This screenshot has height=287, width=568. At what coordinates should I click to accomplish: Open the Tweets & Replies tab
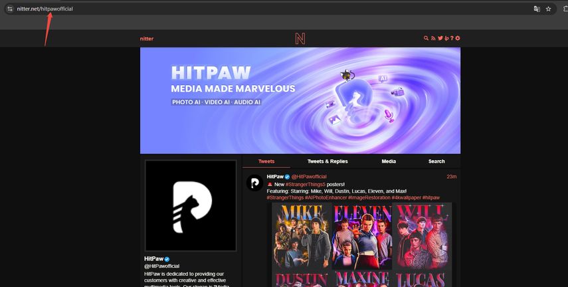[328, 161]
